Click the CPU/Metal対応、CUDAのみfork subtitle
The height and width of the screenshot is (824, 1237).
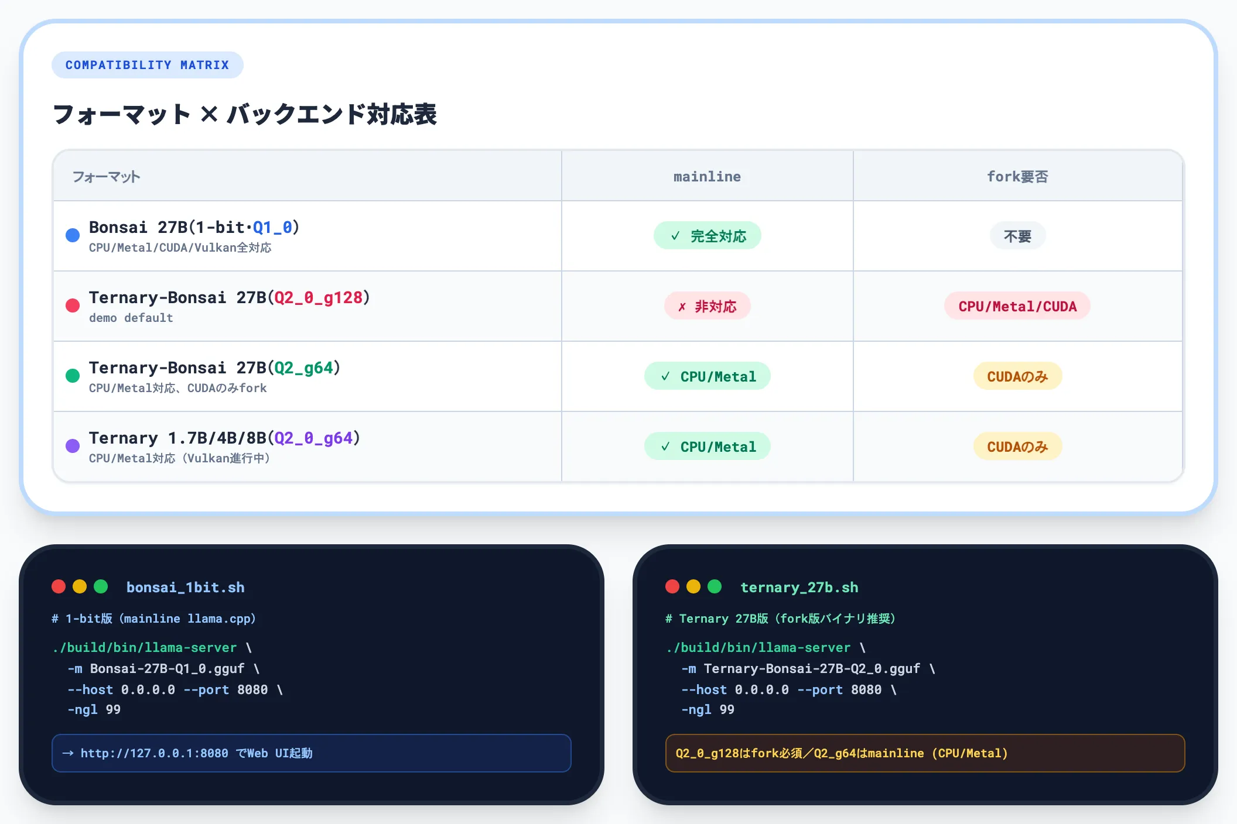[178, 388]
